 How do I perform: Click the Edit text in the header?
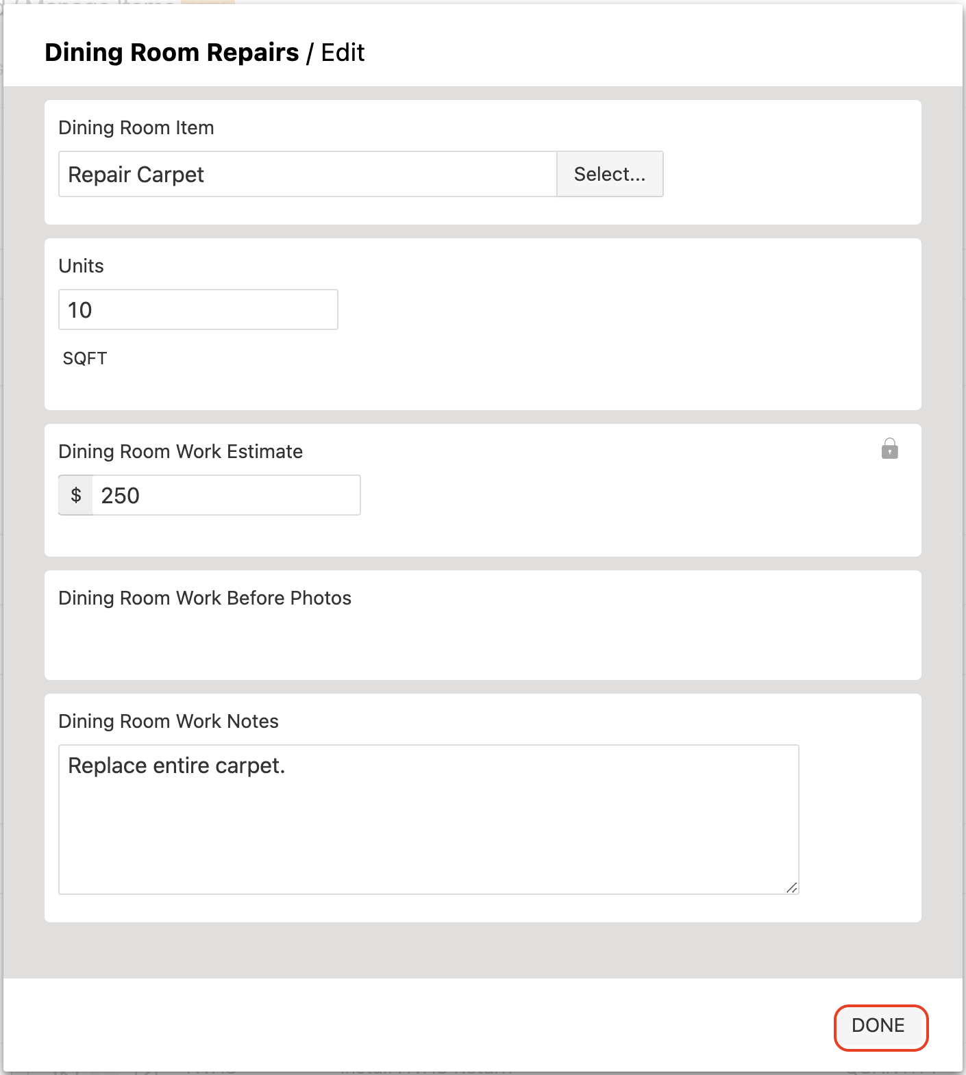point(343,52)
